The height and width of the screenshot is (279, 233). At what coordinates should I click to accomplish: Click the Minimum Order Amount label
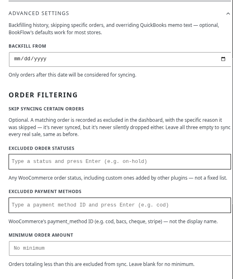coord(41,235)
